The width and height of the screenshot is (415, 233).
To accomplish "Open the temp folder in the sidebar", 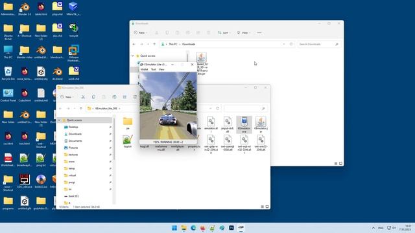I will coord(72,168).
